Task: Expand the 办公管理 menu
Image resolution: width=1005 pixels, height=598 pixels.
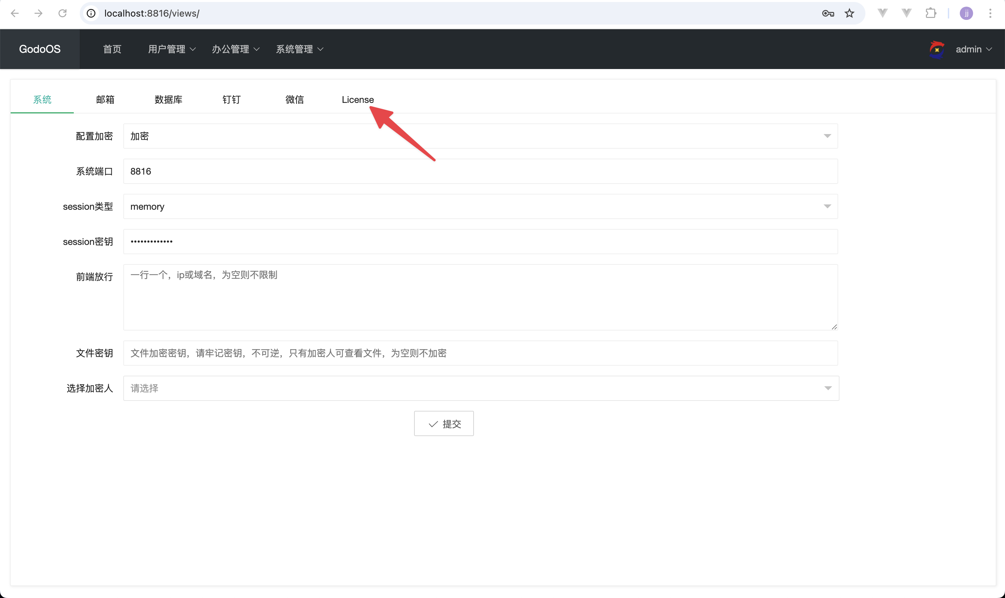Action: [236, 49]
